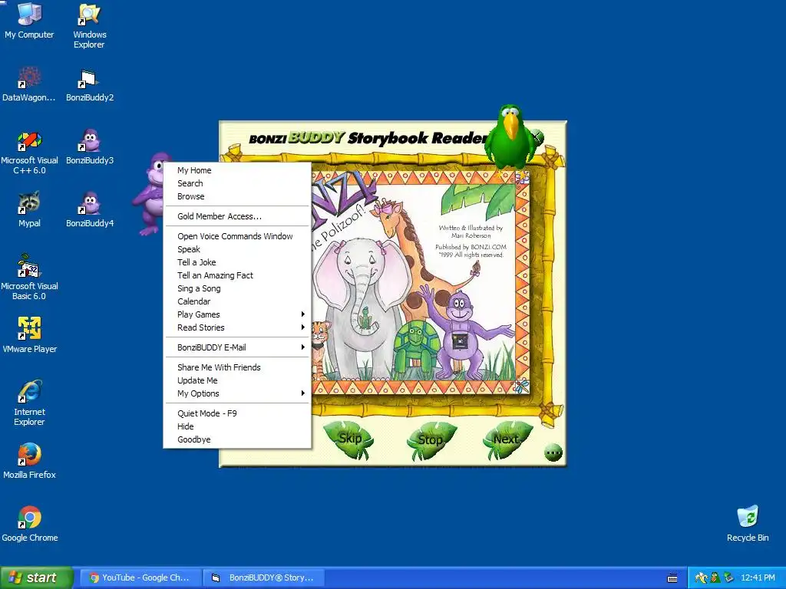Click the purple BonziBuddy gorilla character
Image resolution: width=786 pixels, height=589 pixels.
150,194
